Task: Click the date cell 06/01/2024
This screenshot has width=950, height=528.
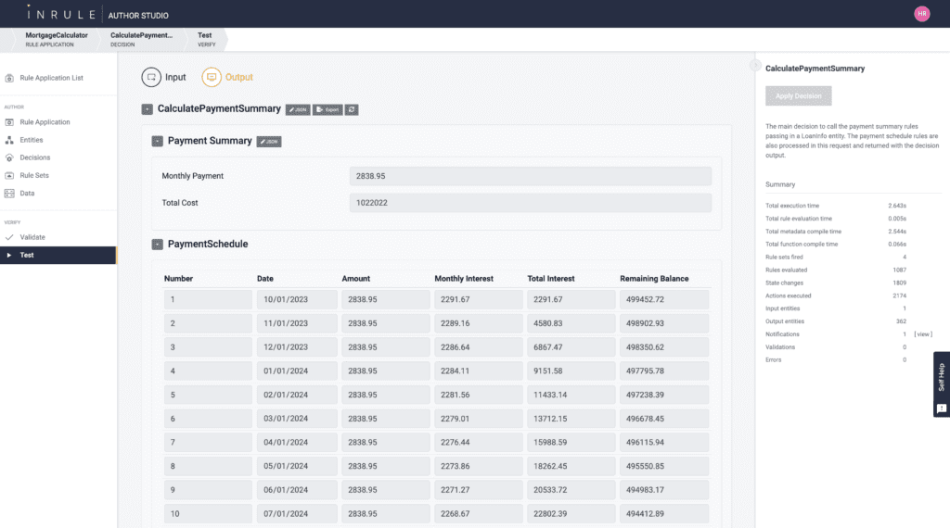Action: (297, 490)
